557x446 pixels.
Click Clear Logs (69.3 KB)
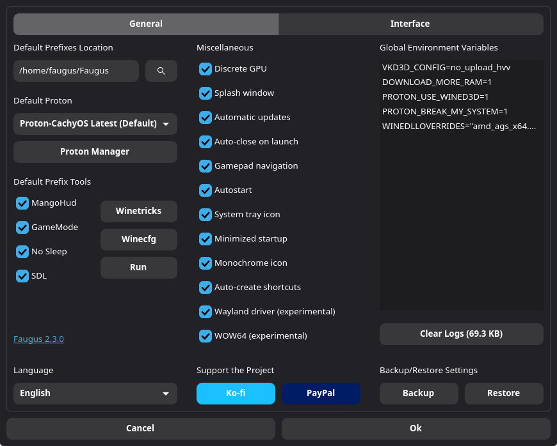pos(462,334)
